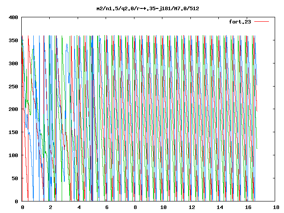Click x-axis label 8
The image size is (284, 213).
[x=135, y=207]
